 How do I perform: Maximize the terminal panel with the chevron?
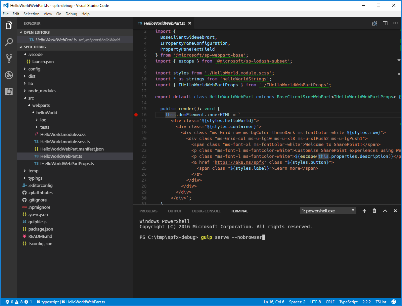pyautogui.click(x=385, y=211)
